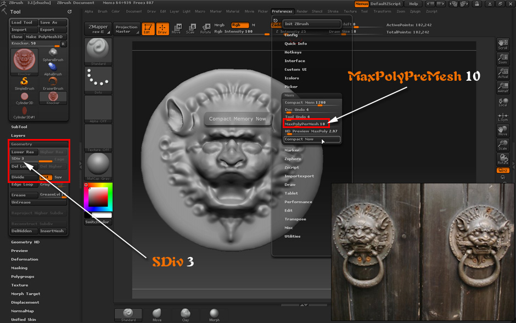516x323 pixels.
Task: Click the Init ZBrush button
Action: [312, 24]
